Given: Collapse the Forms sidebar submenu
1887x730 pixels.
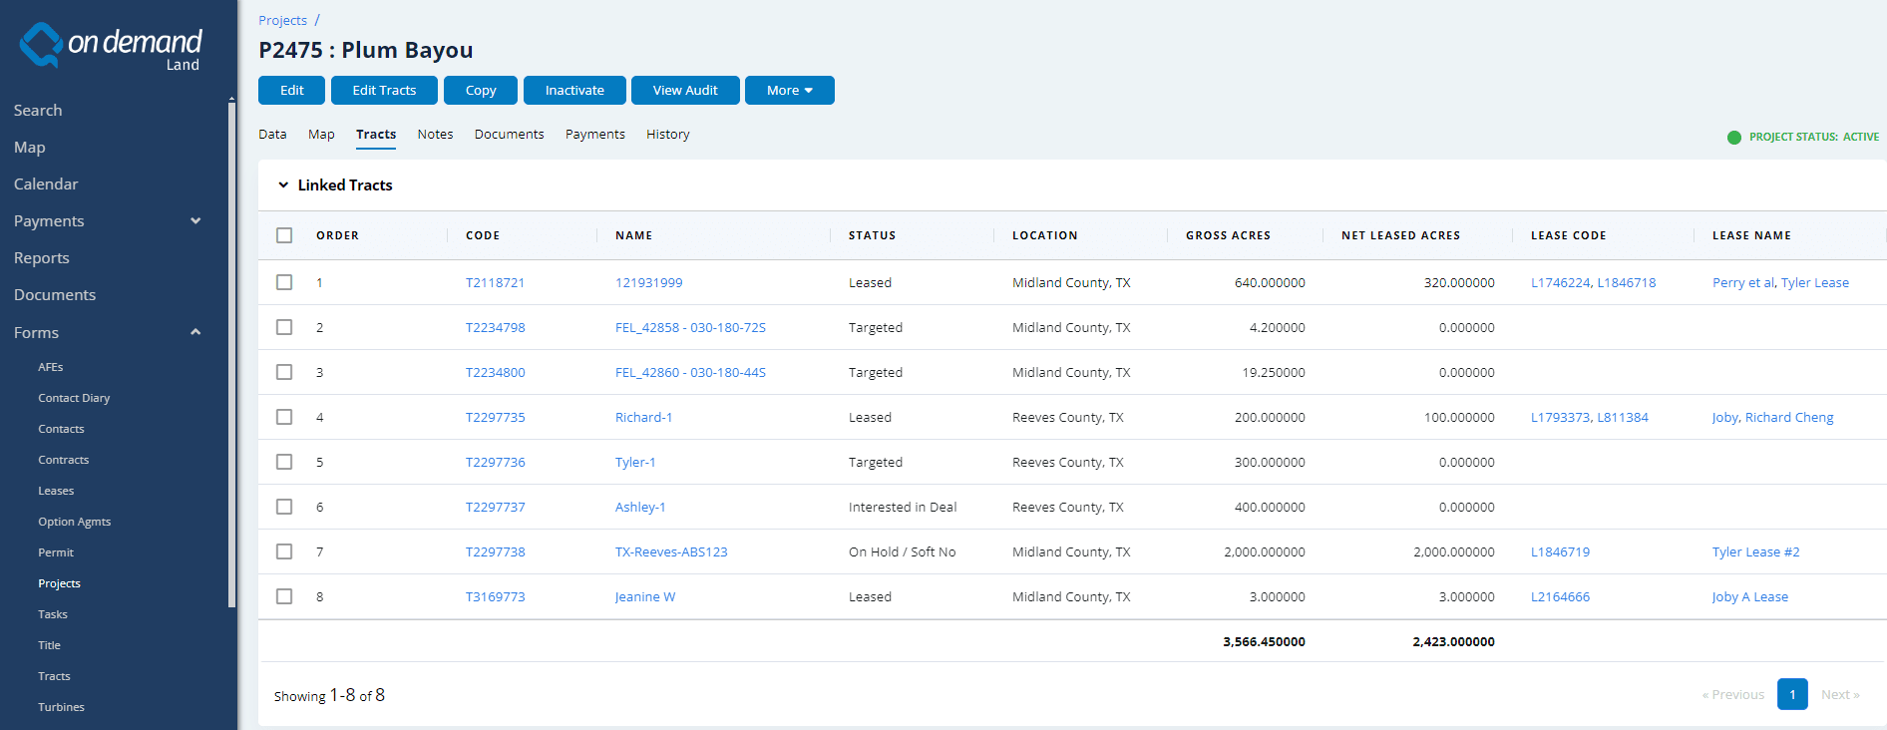Looking at the screenshot, I should point(195,332).
